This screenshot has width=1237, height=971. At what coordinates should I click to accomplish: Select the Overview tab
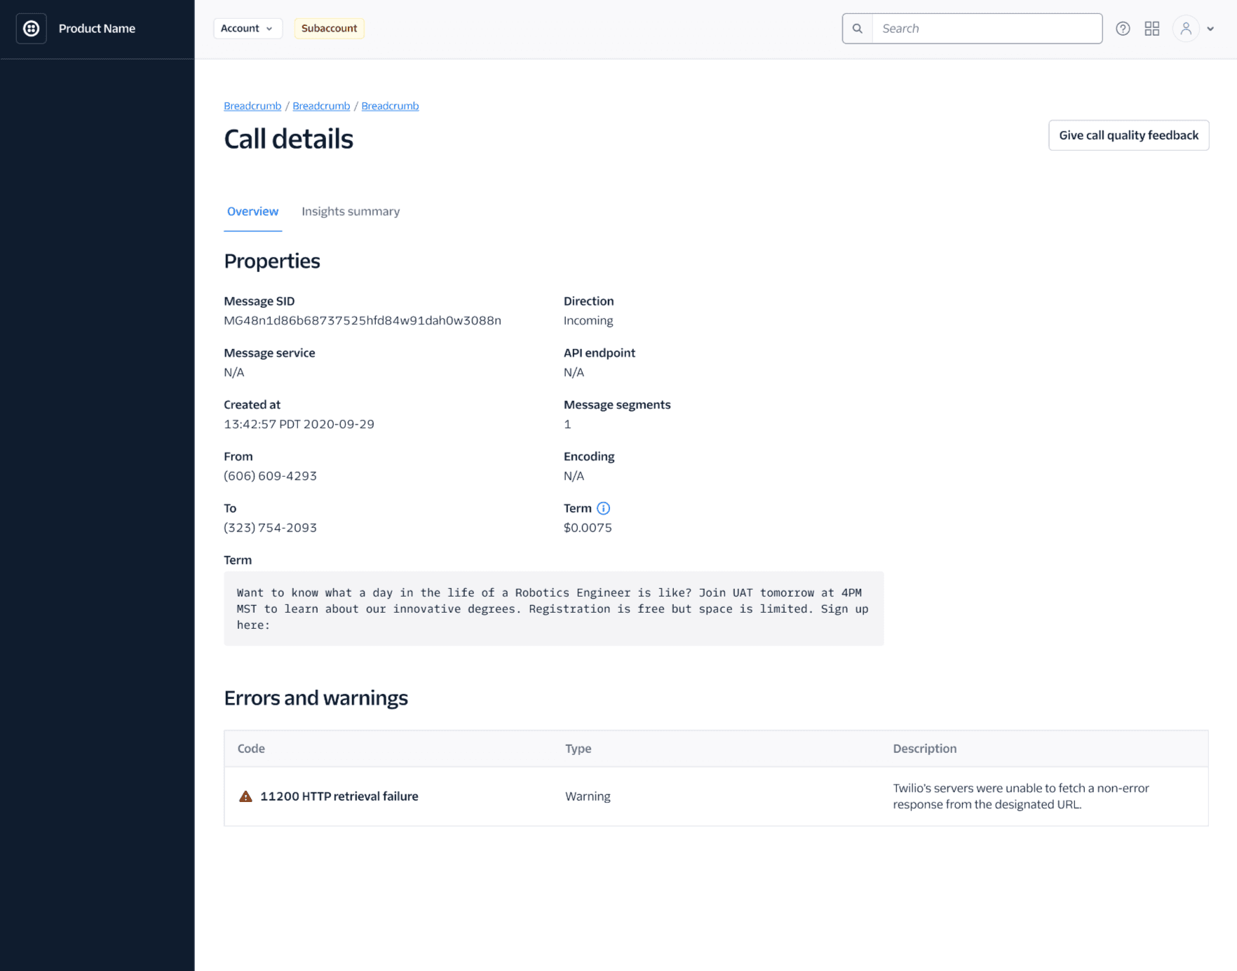252,211
